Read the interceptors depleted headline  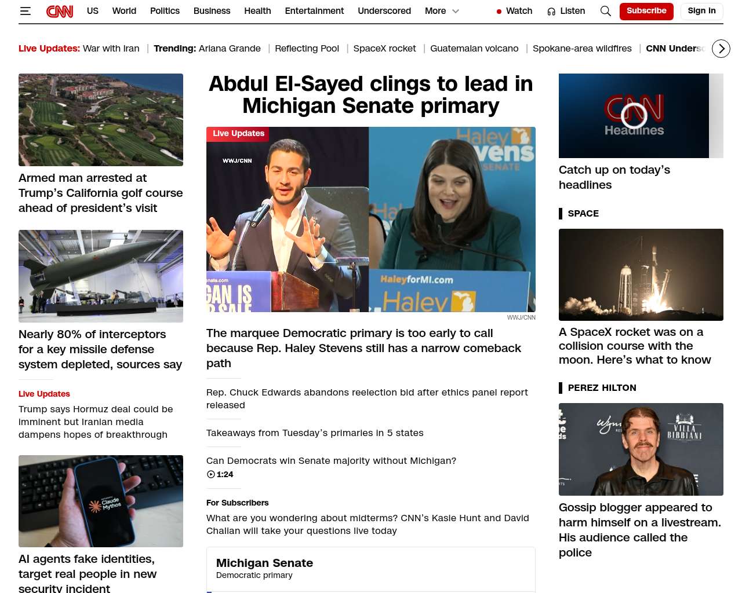[x=100, y=349]
